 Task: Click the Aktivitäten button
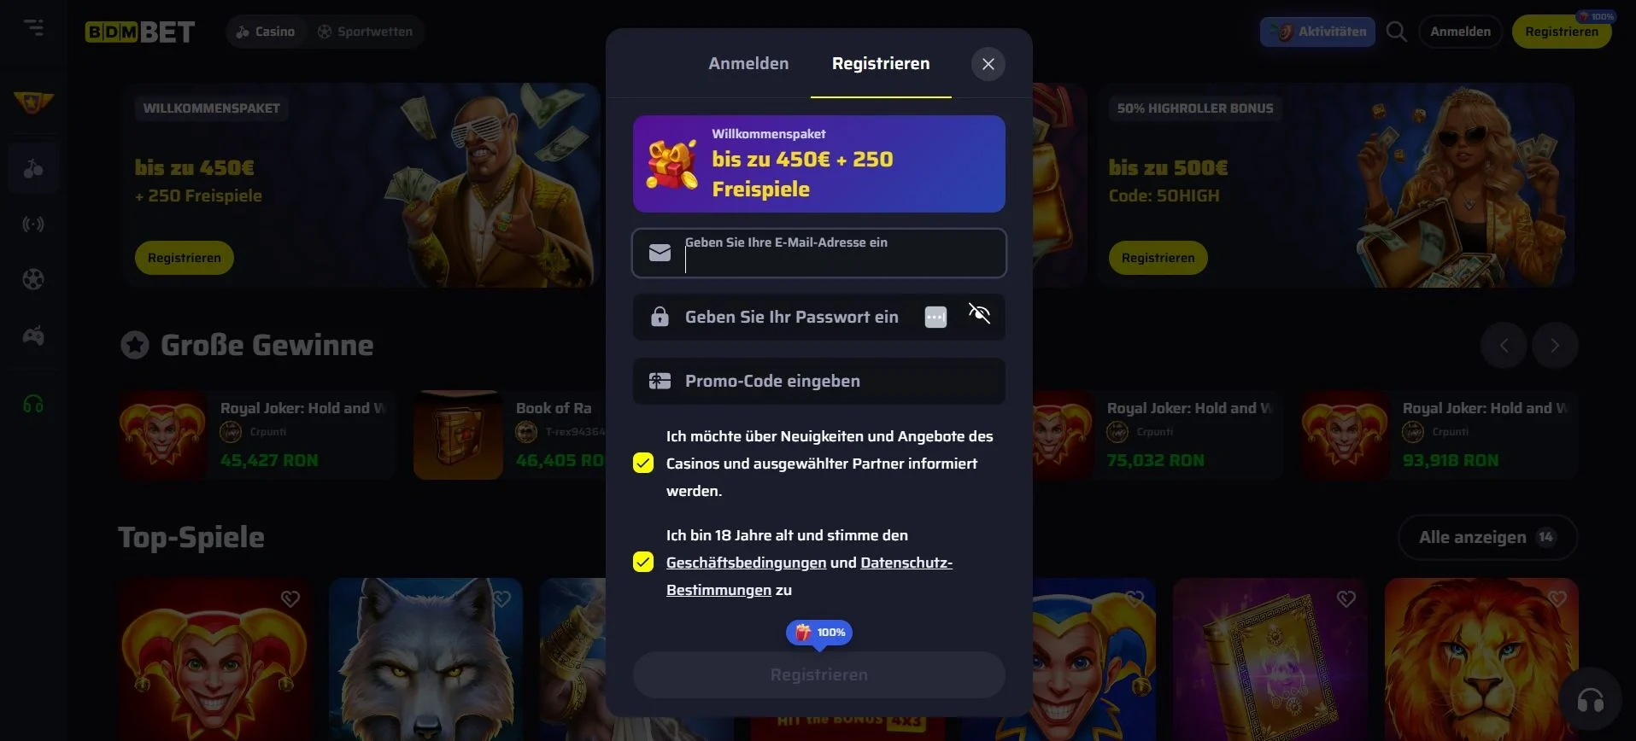coord(1317,32)
